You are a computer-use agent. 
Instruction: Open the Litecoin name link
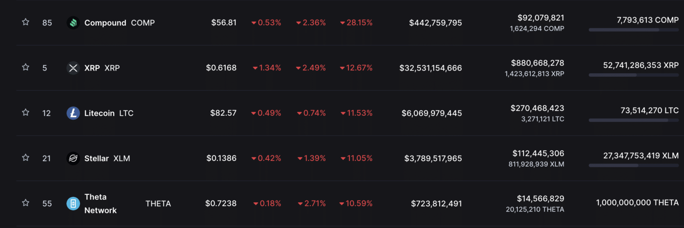(99, 113)
